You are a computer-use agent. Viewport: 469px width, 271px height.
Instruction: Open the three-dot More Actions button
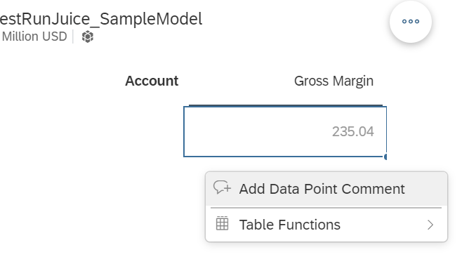[410, 22]
